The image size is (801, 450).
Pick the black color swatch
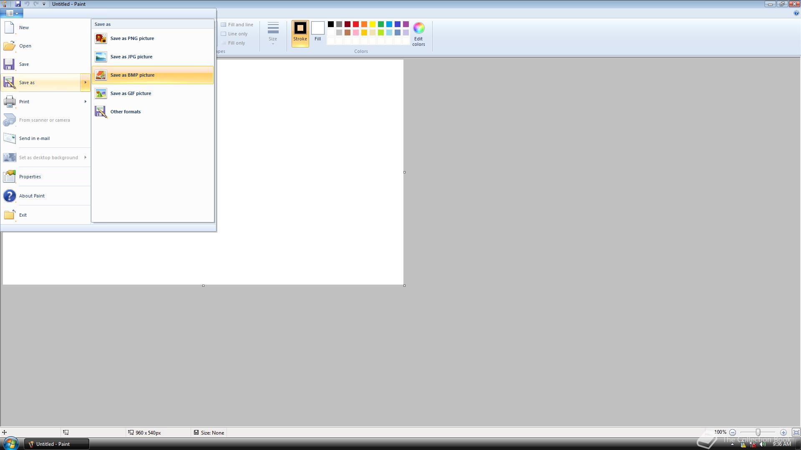331,24
